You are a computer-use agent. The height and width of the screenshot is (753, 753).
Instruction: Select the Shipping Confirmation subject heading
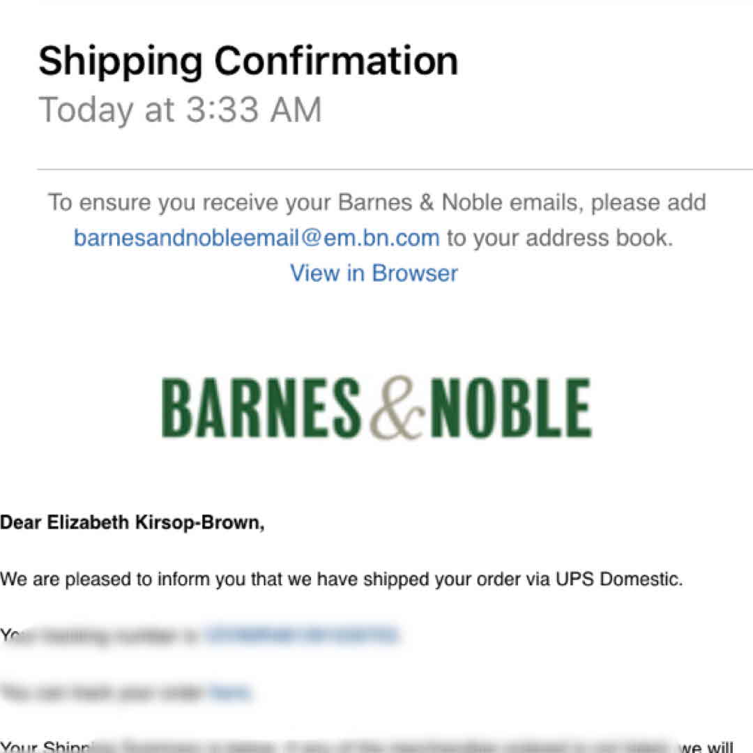[248, 61]
